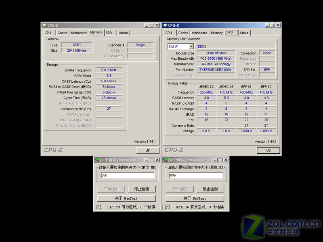
Task: Close the right MemTest window
Action: 226,160
